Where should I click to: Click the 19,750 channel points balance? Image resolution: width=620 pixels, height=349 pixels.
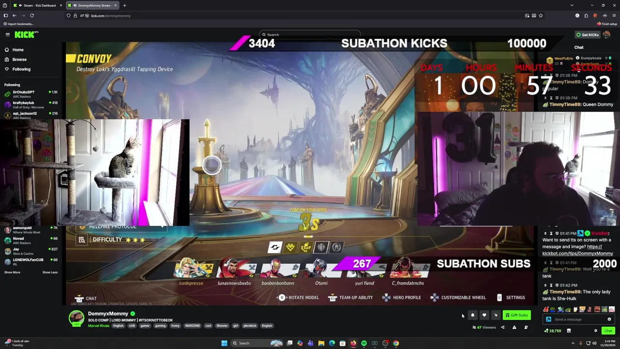pyautogui.click(x=553, y=331)
